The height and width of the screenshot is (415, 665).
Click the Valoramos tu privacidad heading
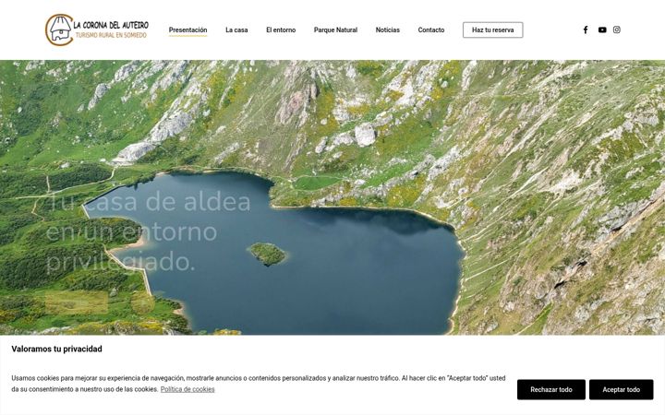(57, 349)
